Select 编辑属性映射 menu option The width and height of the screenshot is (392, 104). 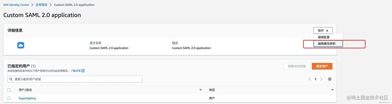[x=328, y=44]
